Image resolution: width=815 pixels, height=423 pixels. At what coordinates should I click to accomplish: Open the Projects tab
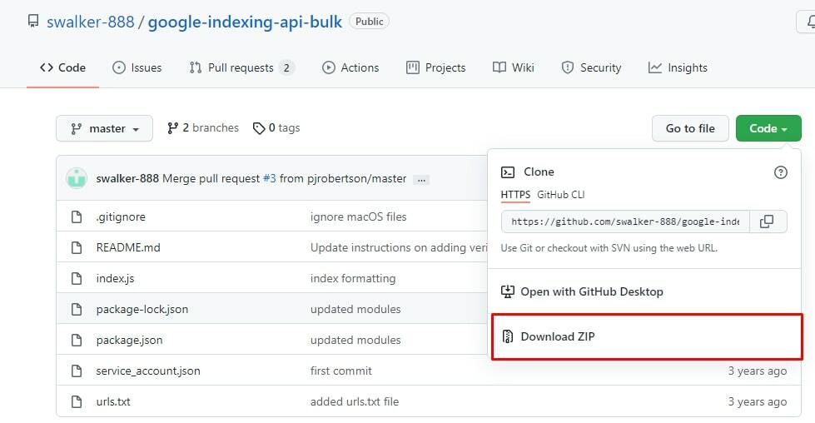coord(435,67)
